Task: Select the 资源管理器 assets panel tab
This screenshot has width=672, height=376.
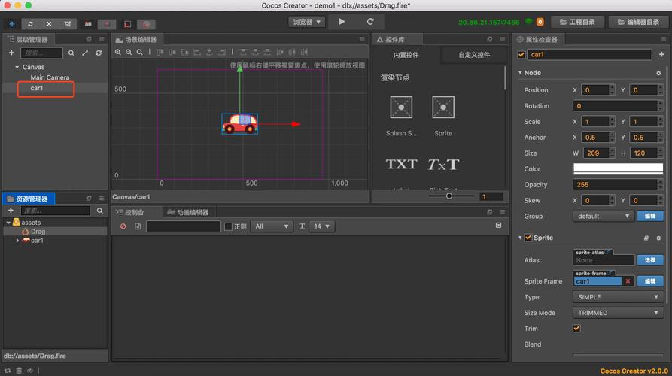Action: point(29,199)
